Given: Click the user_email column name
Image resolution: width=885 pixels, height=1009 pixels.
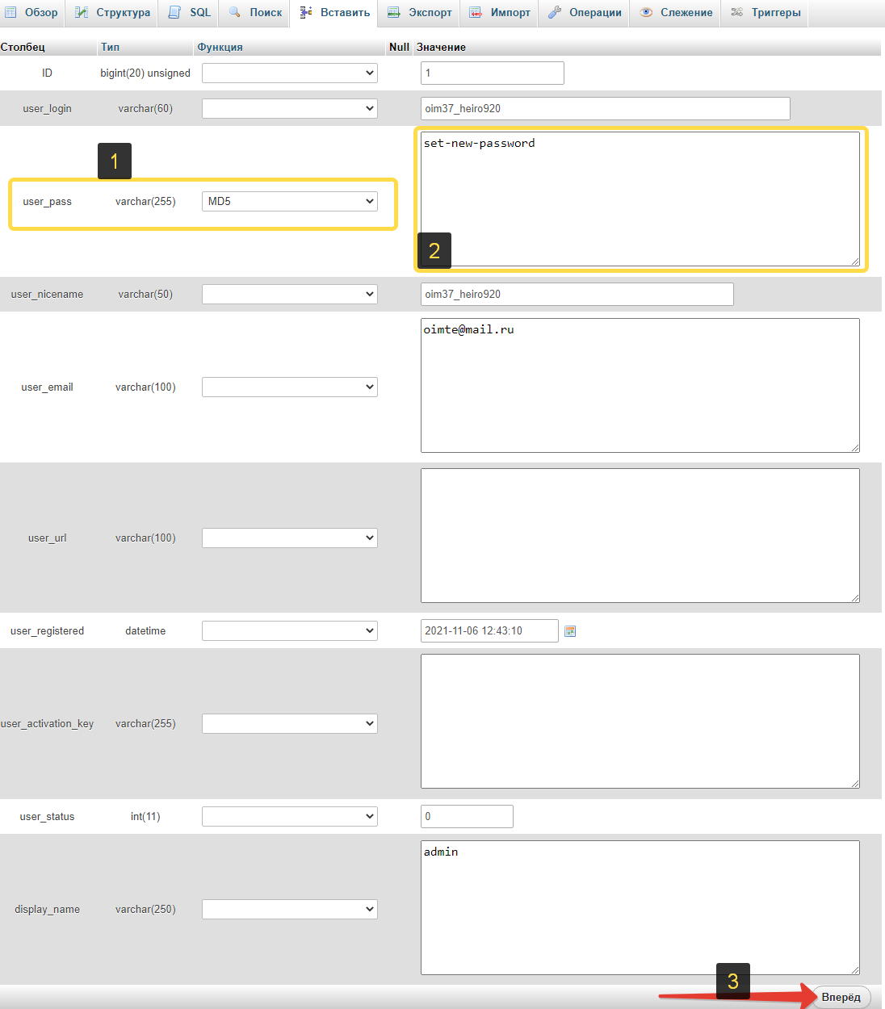Looking at the screenshot, I should coord(47,387).
